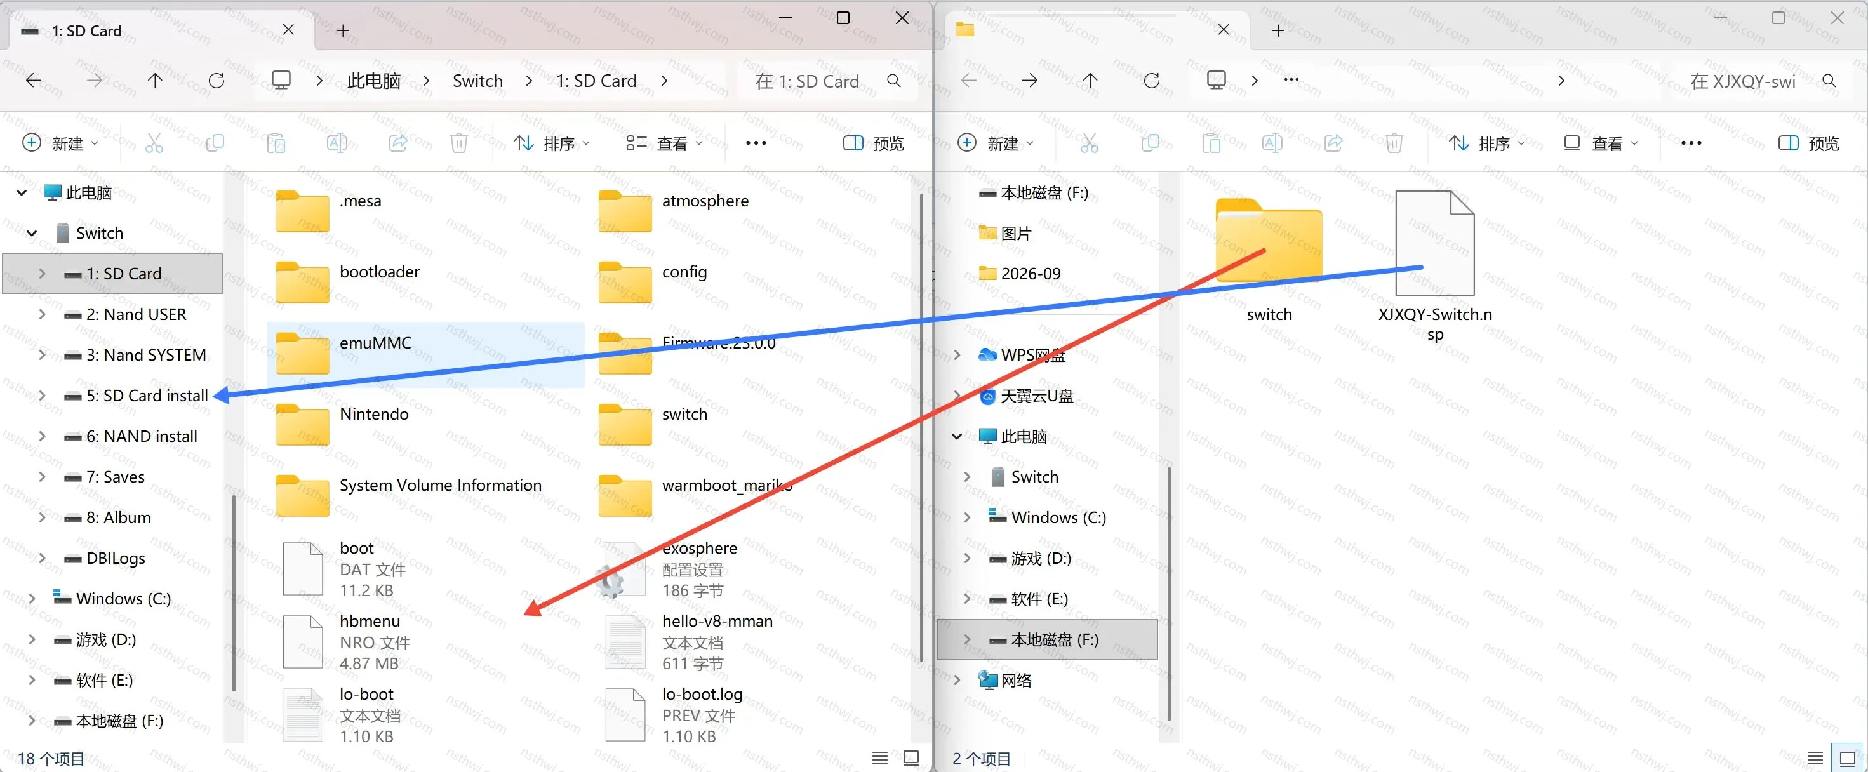Click 此电脑 in the address breadcrumb
Viewport: 1868px width, 772px height.
point(373,81)
